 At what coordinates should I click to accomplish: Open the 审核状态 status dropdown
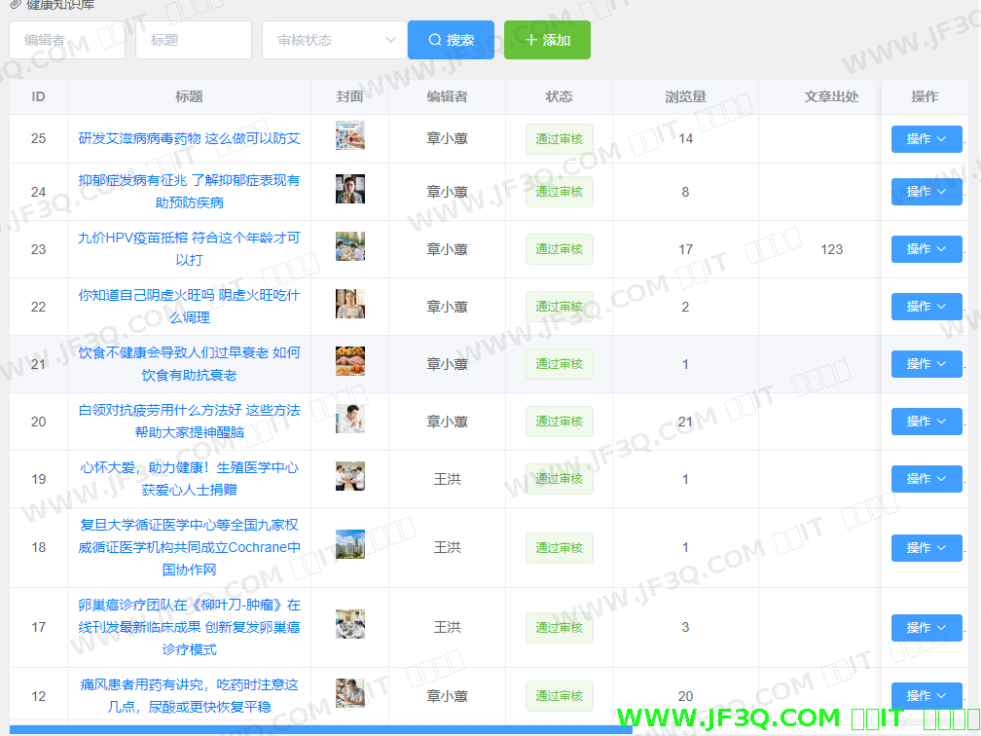point(334,40)
